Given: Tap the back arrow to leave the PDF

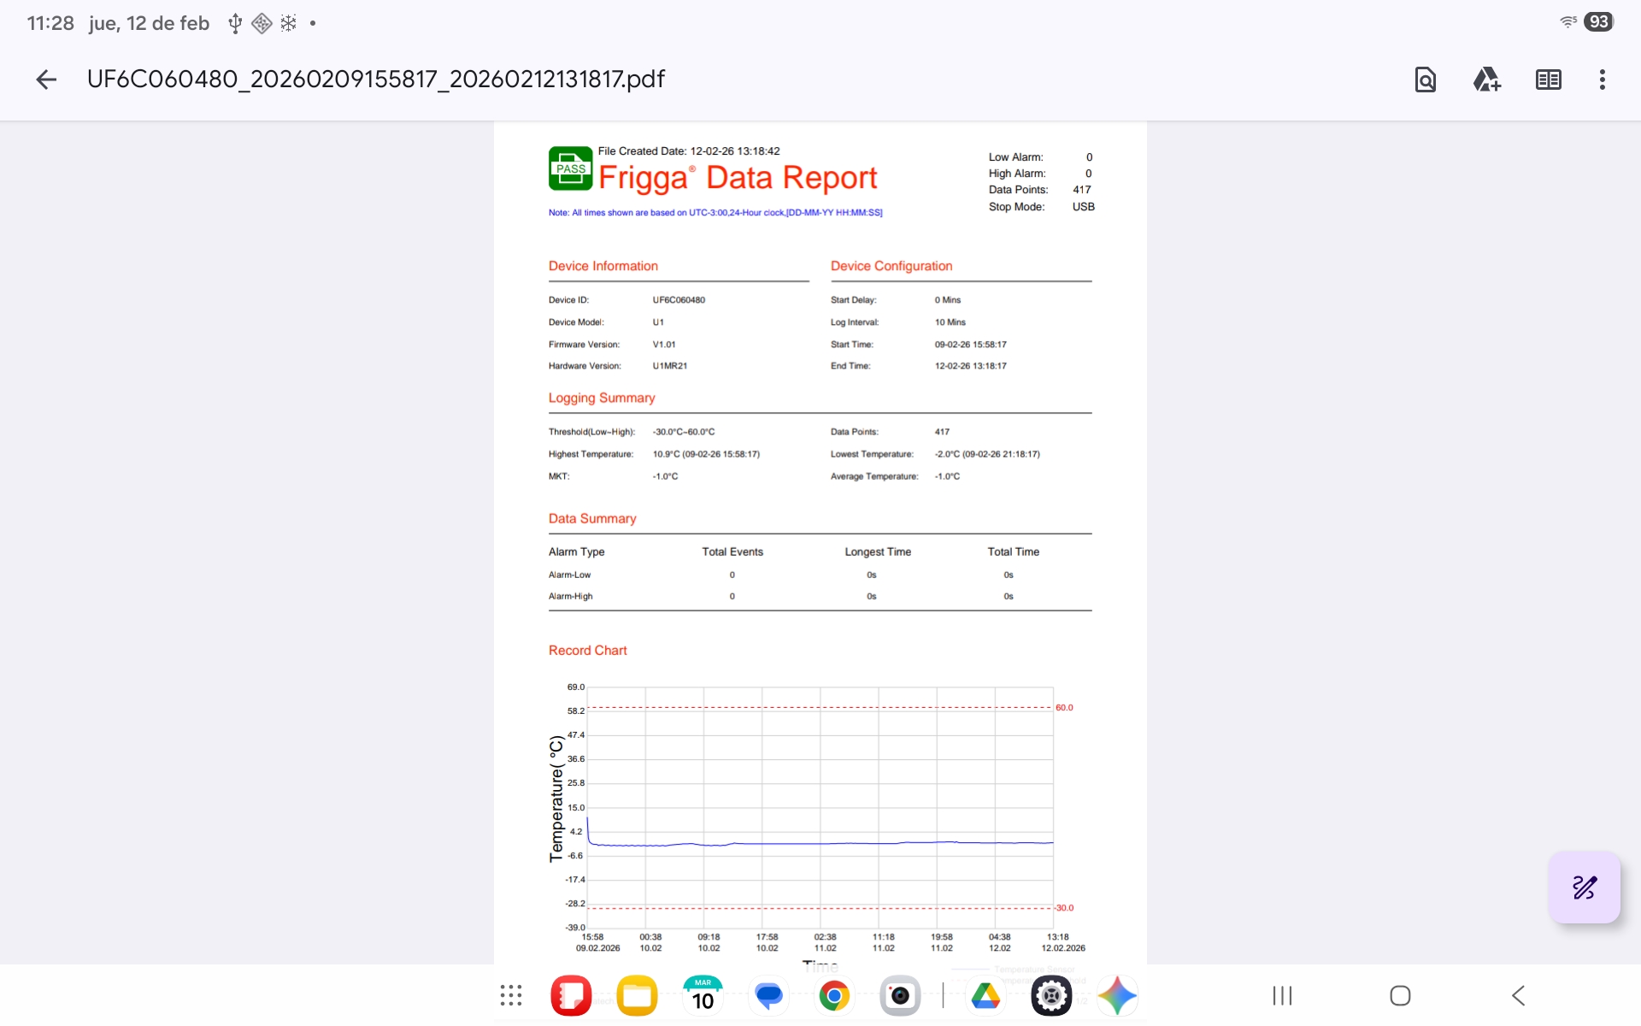Looking at the screenshot, I should (46, 80).
